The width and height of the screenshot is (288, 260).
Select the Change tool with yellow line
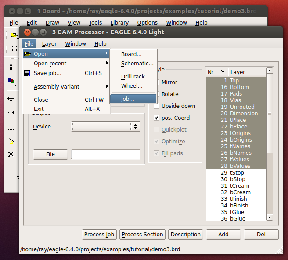tap(11, 141)
